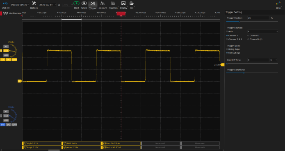
Task: Adjust the Trigger Sensitivity slider
Action: point(252,73)
